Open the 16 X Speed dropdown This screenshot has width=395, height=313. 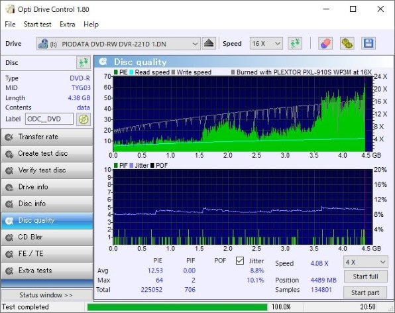[x=266, y=44]
